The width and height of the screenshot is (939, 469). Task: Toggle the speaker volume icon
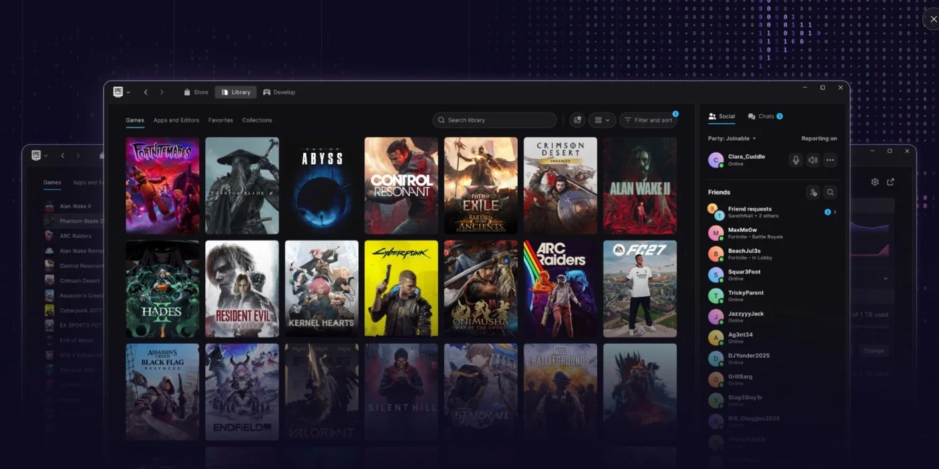click(813, 160)
